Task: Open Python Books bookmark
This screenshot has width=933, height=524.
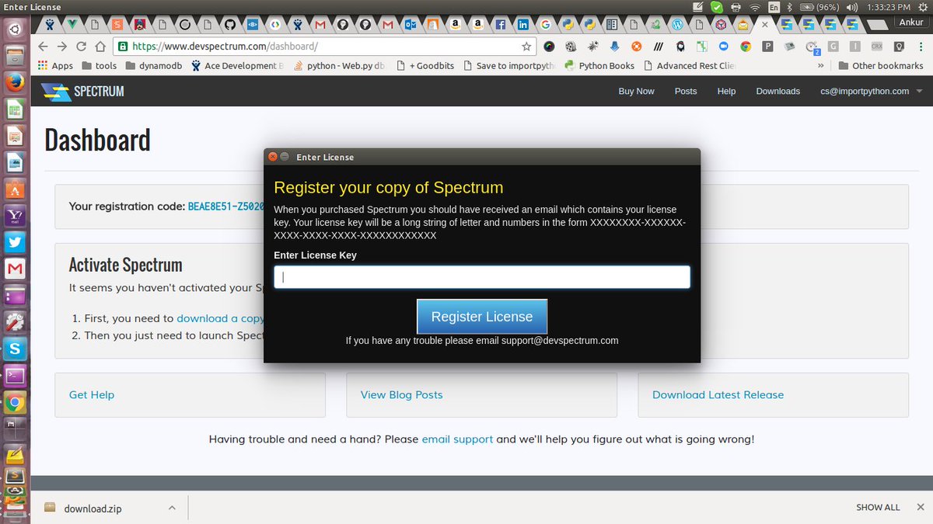Action: click(x=599, y=66)
